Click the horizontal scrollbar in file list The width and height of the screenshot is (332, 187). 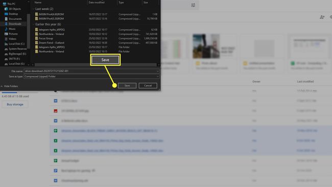(96, 64)
